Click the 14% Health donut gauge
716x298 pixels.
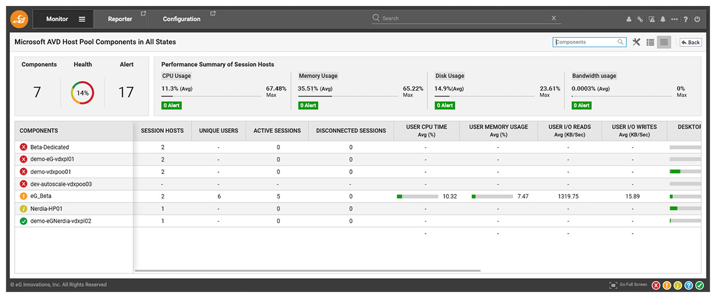pyautogui.click(x=83, y=94)
